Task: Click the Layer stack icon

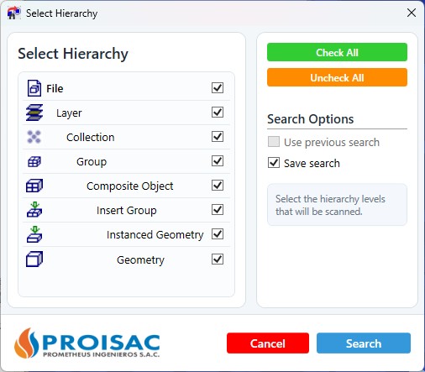Action: point(34,113)
